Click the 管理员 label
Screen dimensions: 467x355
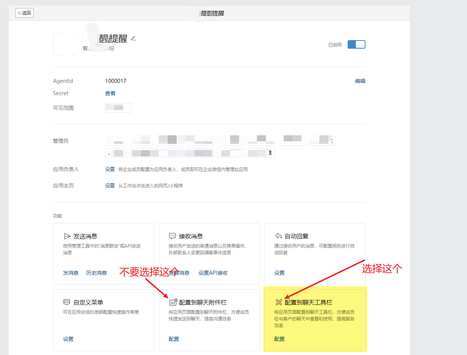click(61, 141)
